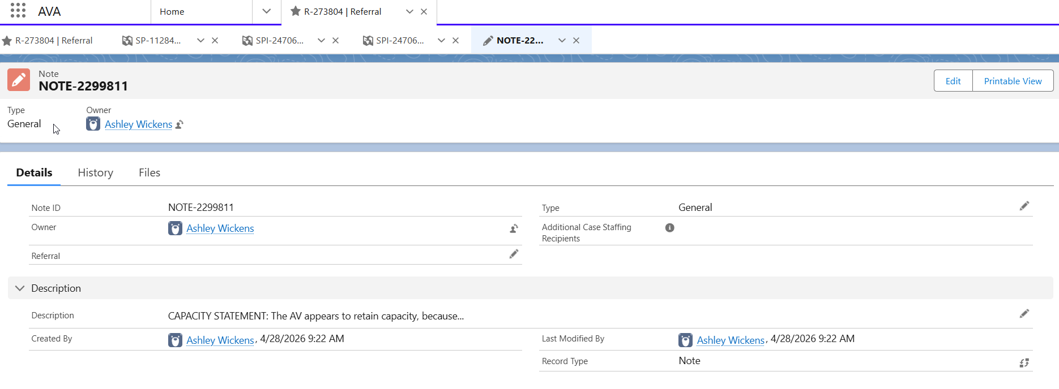The height and width of the screenshot is (389, 1059).
Task: Close the SPI-24706... second subtab
Action: pos(455,40)
